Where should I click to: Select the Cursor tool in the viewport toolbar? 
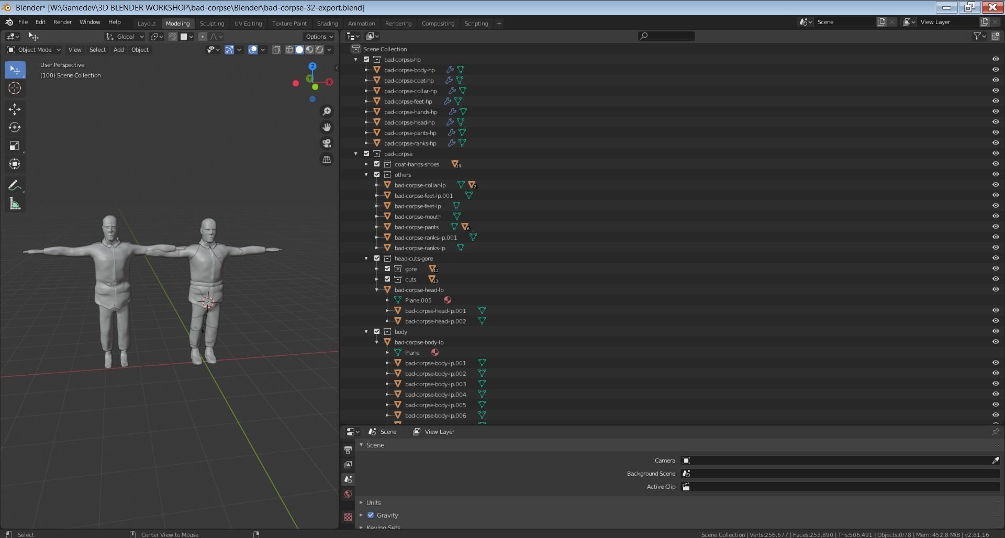coord(15,88)
